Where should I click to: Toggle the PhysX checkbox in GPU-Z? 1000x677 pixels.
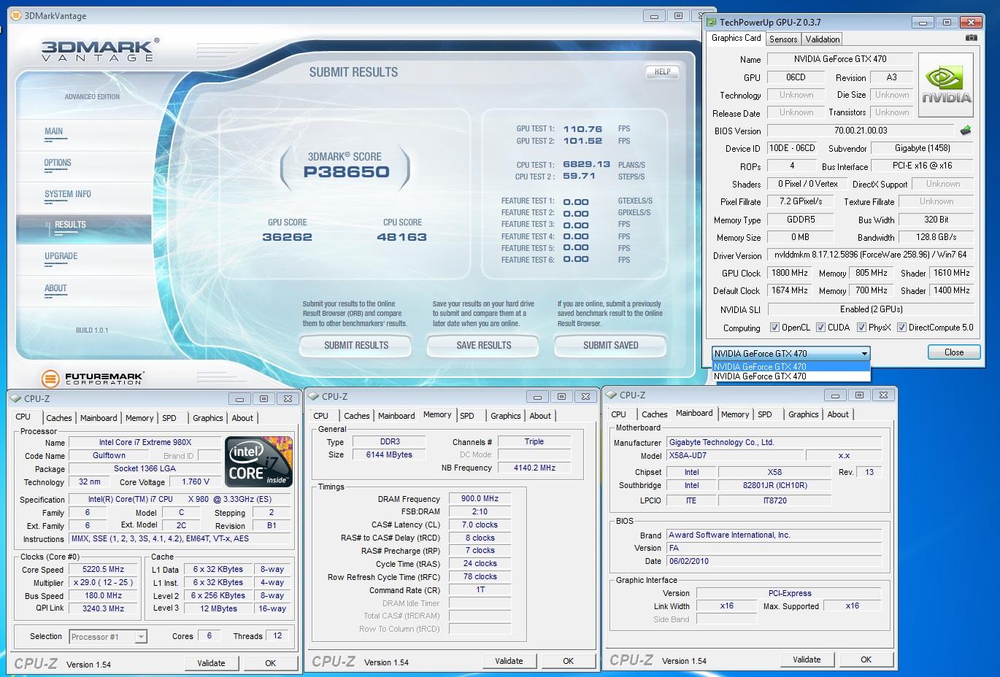861,328
